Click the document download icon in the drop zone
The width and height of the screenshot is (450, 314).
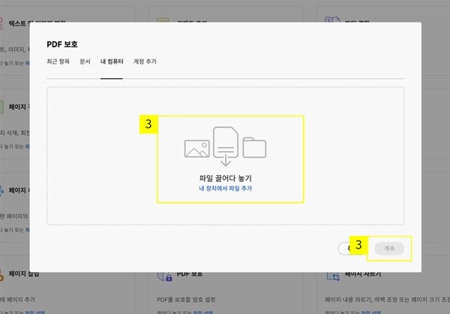pos(226,146)
